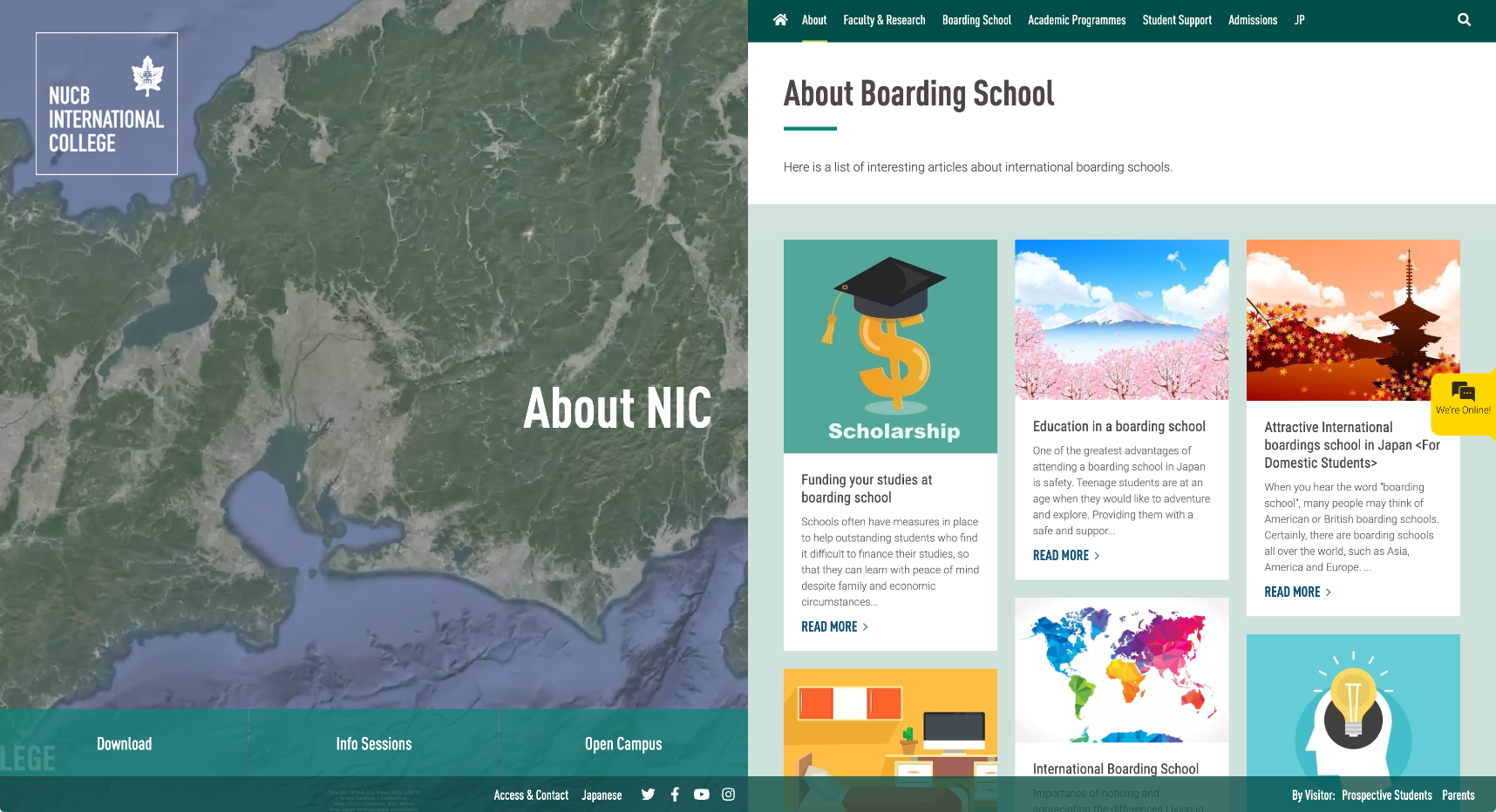Open the Twitter social icon
Image resolution: width=1496 pixels, height=812 pixels.
coord(648,795)
